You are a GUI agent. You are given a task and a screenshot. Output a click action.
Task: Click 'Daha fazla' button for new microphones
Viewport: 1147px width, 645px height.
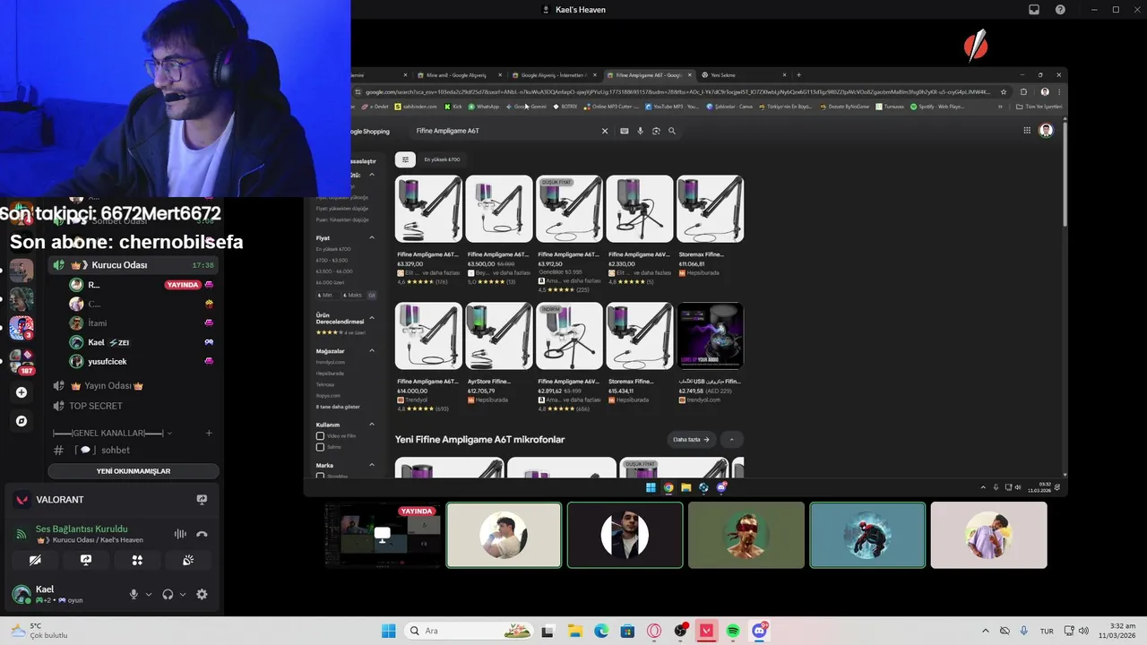[693, 440]
